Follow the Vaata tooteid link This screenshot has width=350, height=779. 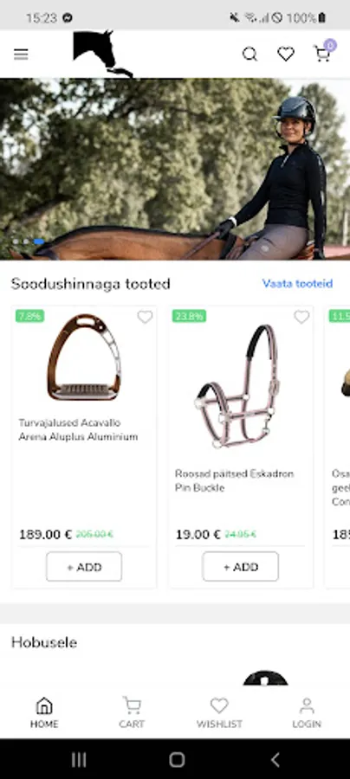[297, 284]
